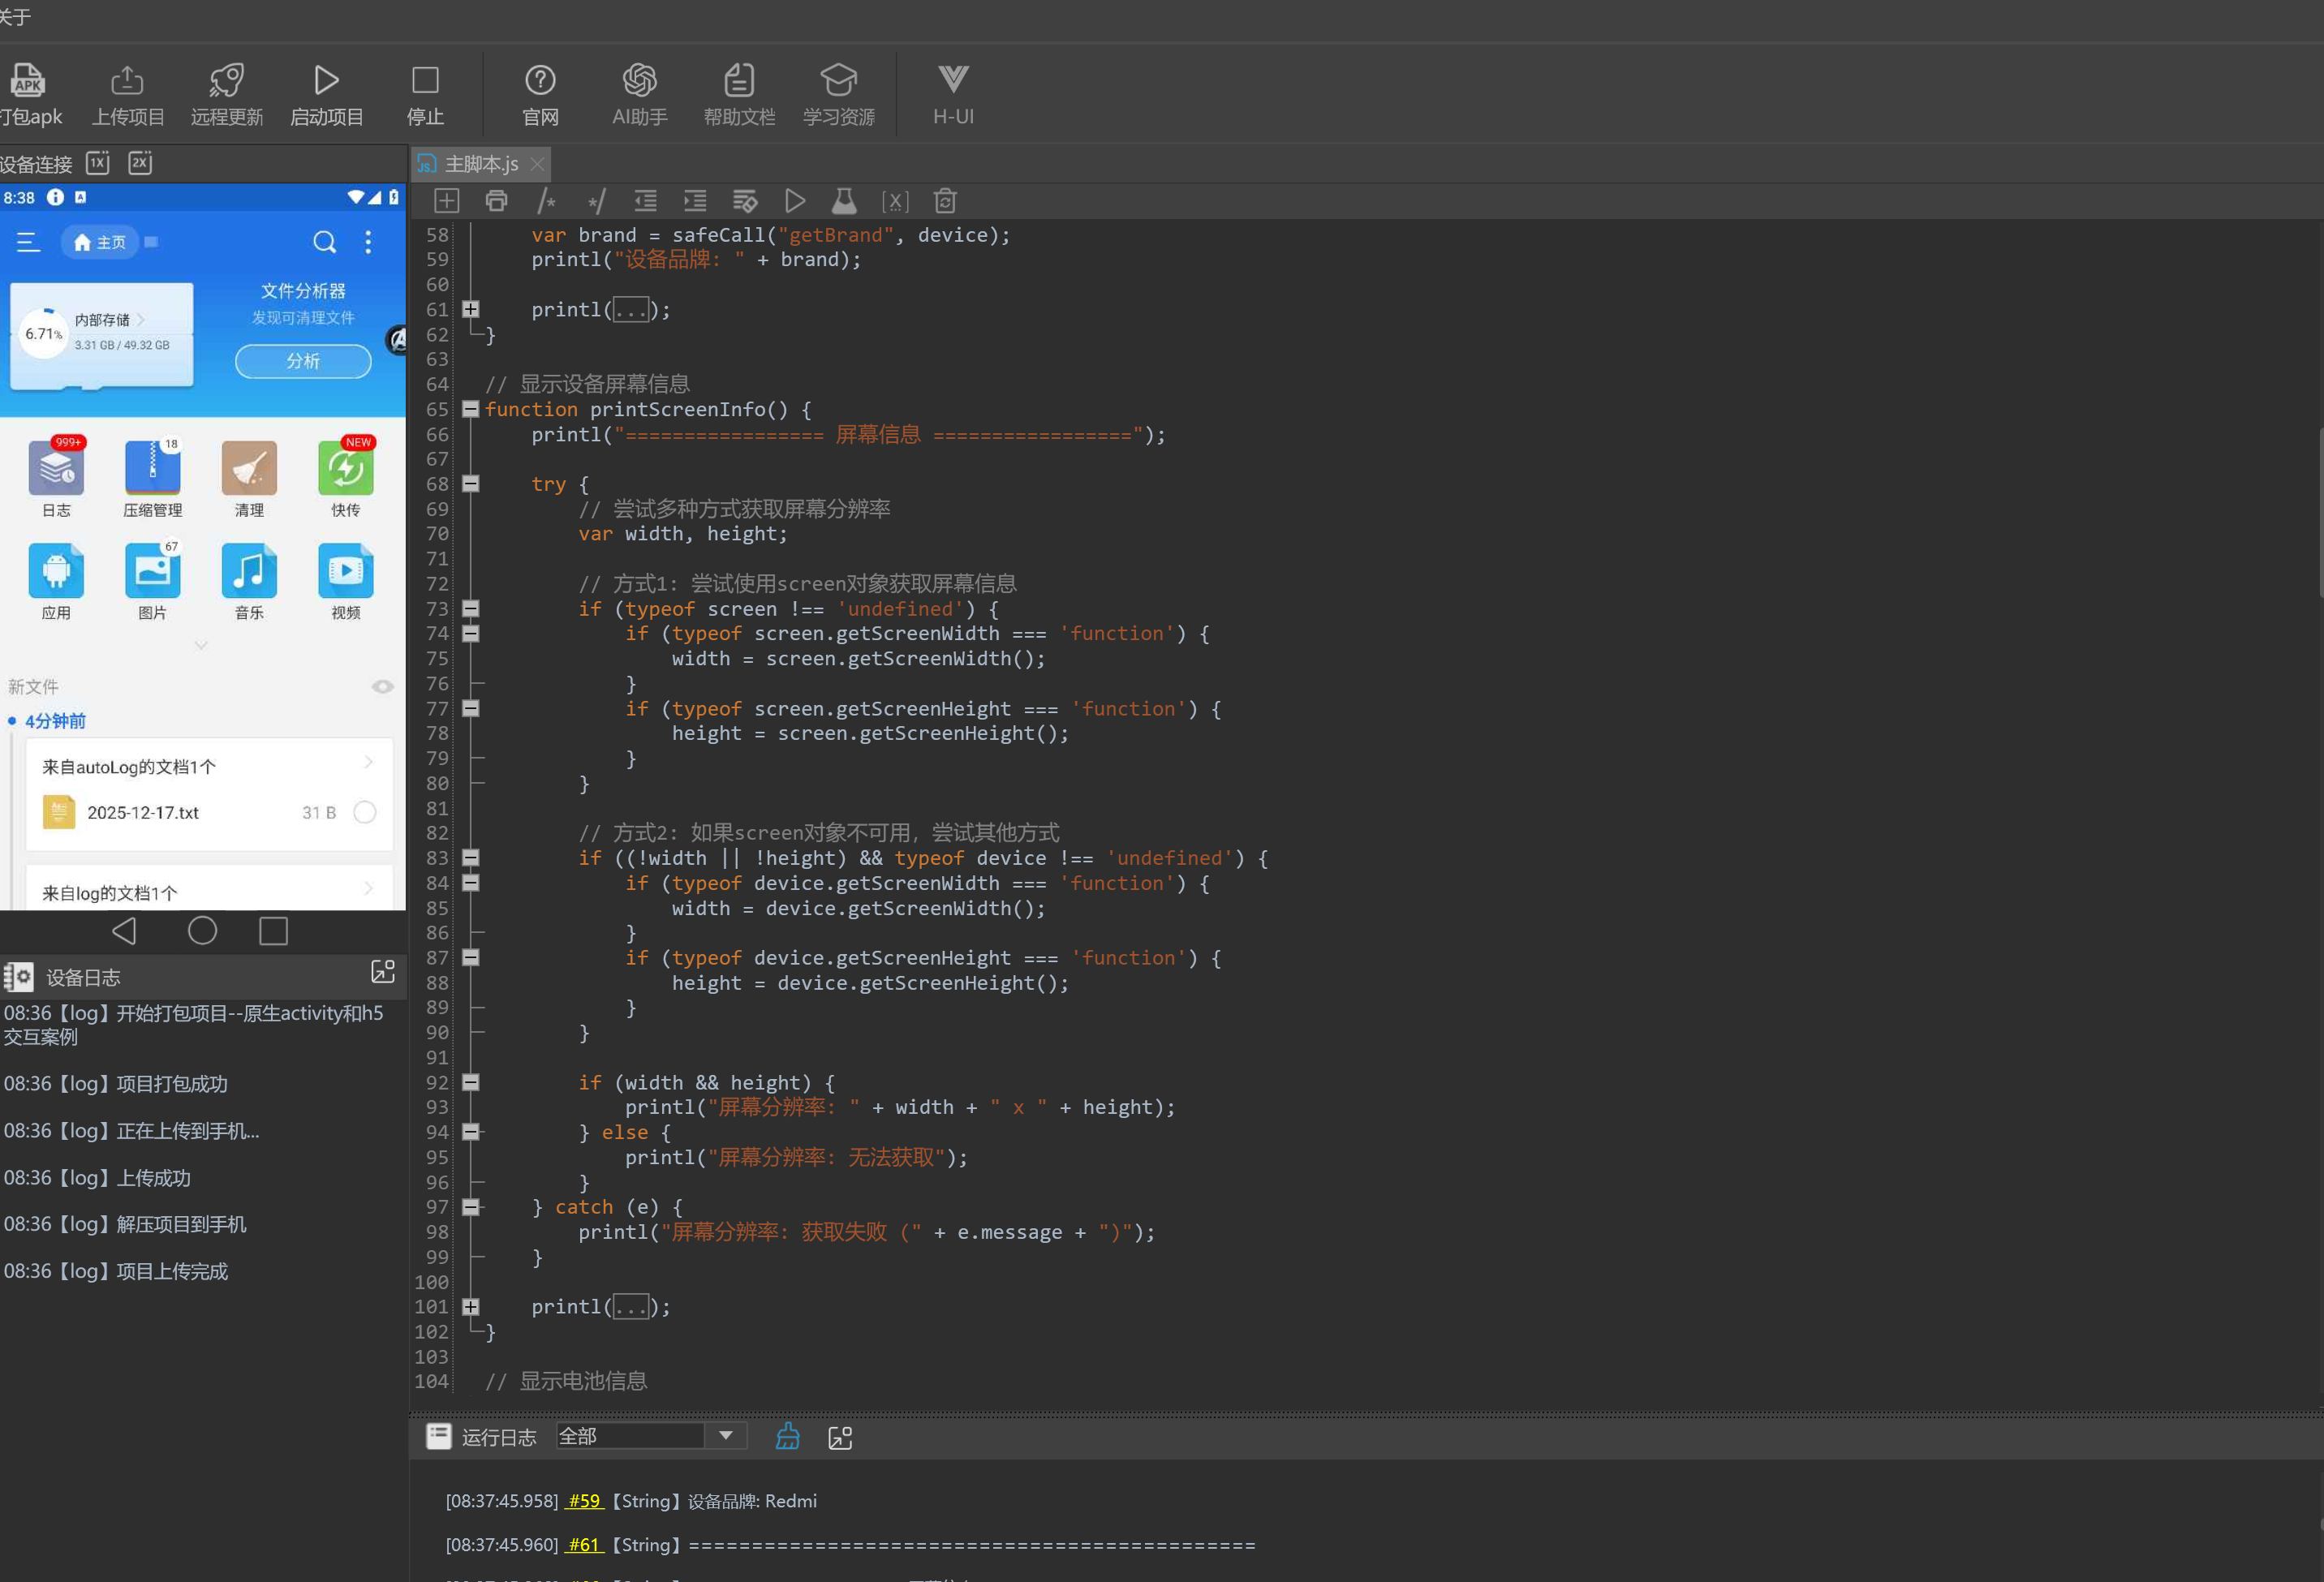Click the flask test icon in editor toolbar
Viewport: 2324px width, 1582px height.
844,201
